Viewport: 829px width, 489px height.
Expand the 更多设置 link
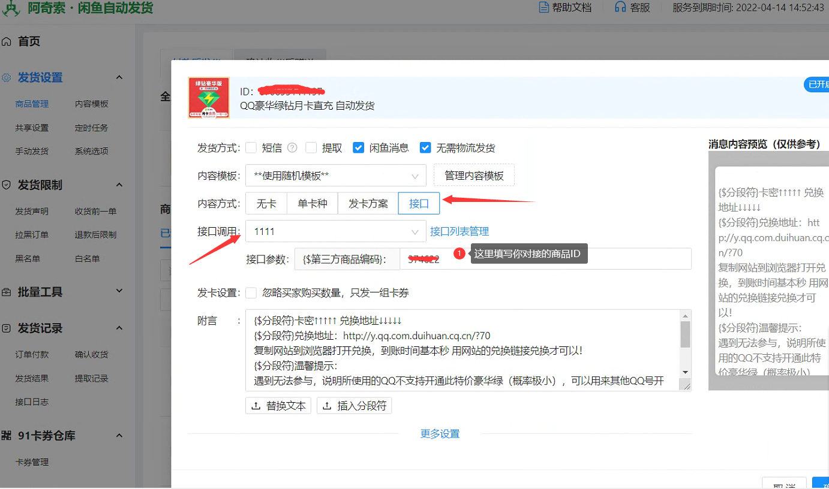tap(440, 434)
